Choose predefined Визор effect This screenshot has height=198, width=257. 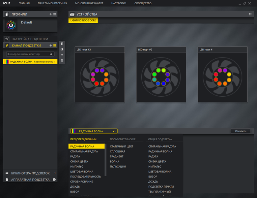pyautogui.click(x=75, y=192)
